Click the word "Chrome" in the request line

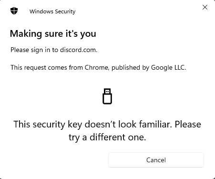pos(97,67)
